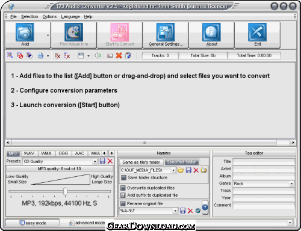Screen dimensions: 301x231
Task: Select the Same as file's folder button
Action: click(141, 162)
